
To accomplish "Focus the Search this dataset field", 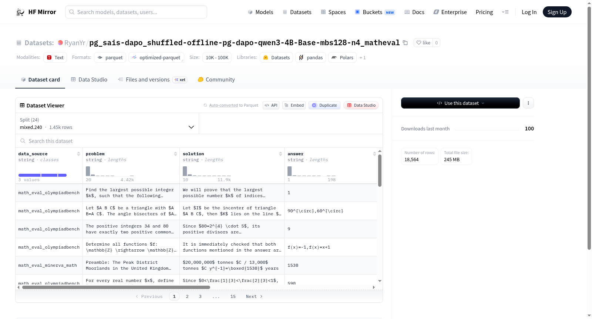I will tap(199, 141).
